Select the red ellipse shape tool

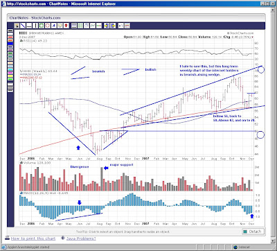pos(48,26)
